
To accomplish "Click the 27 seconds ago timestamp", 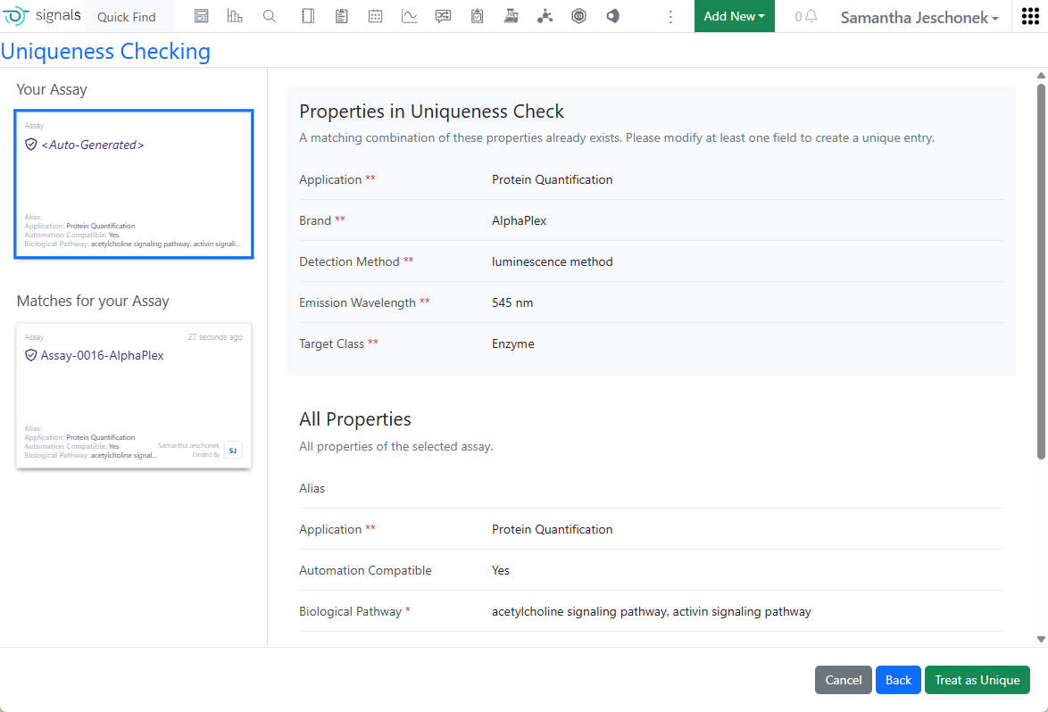I will coord(214,337).
